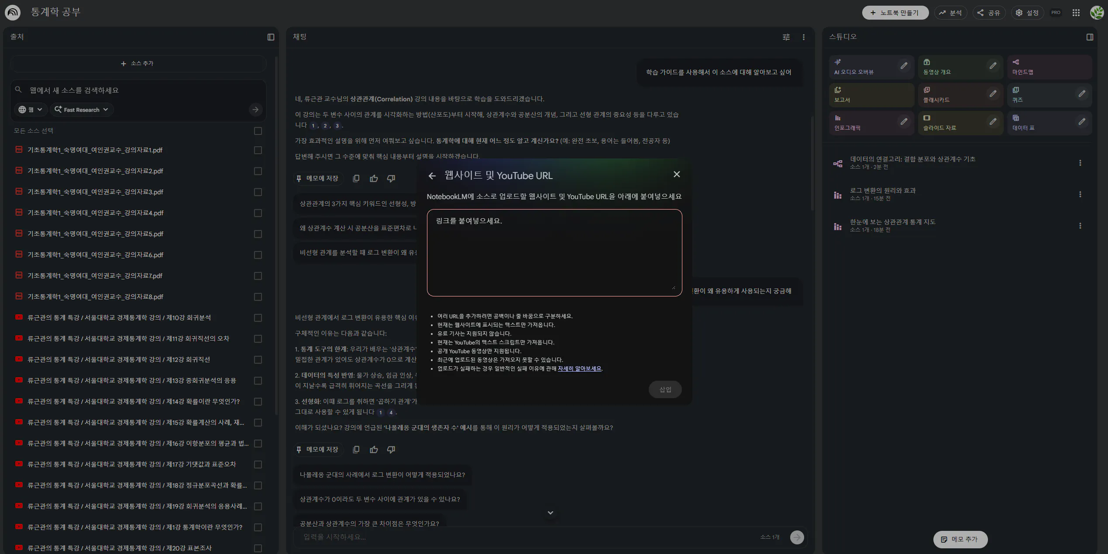Click the back arrow in URL dialog
This screenshot has height=554, width=1108.
(x=432, y=176)
